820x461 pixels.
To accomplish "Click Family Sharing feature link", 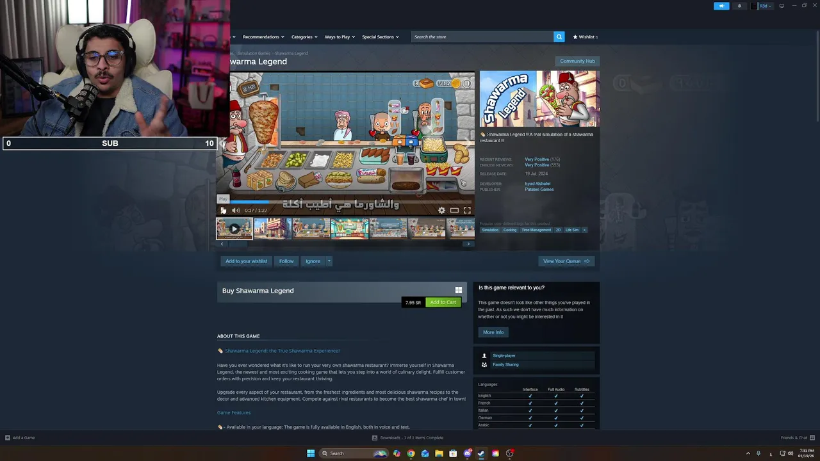I will tap(505, 364).
